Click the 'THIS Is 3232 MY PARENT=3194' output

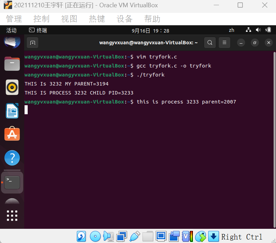66,84
